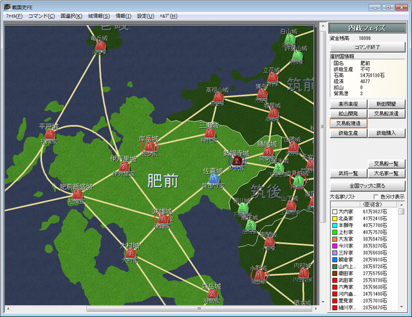Screen dimensions: 412x317
Task: Open the 設定(U) menu
Action: (x=145, y=16)
